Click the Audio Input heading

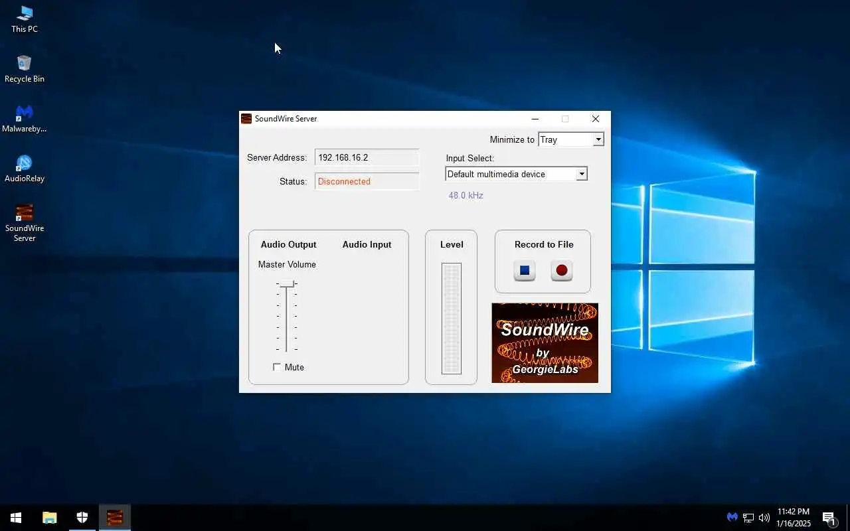coord(367,244)
